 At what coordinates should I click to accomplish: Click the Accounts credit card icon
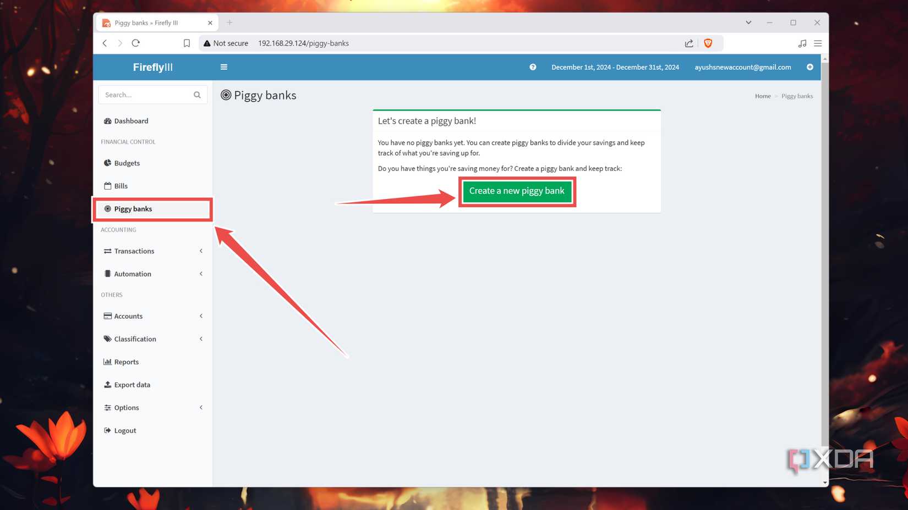(x=108, y=316)
